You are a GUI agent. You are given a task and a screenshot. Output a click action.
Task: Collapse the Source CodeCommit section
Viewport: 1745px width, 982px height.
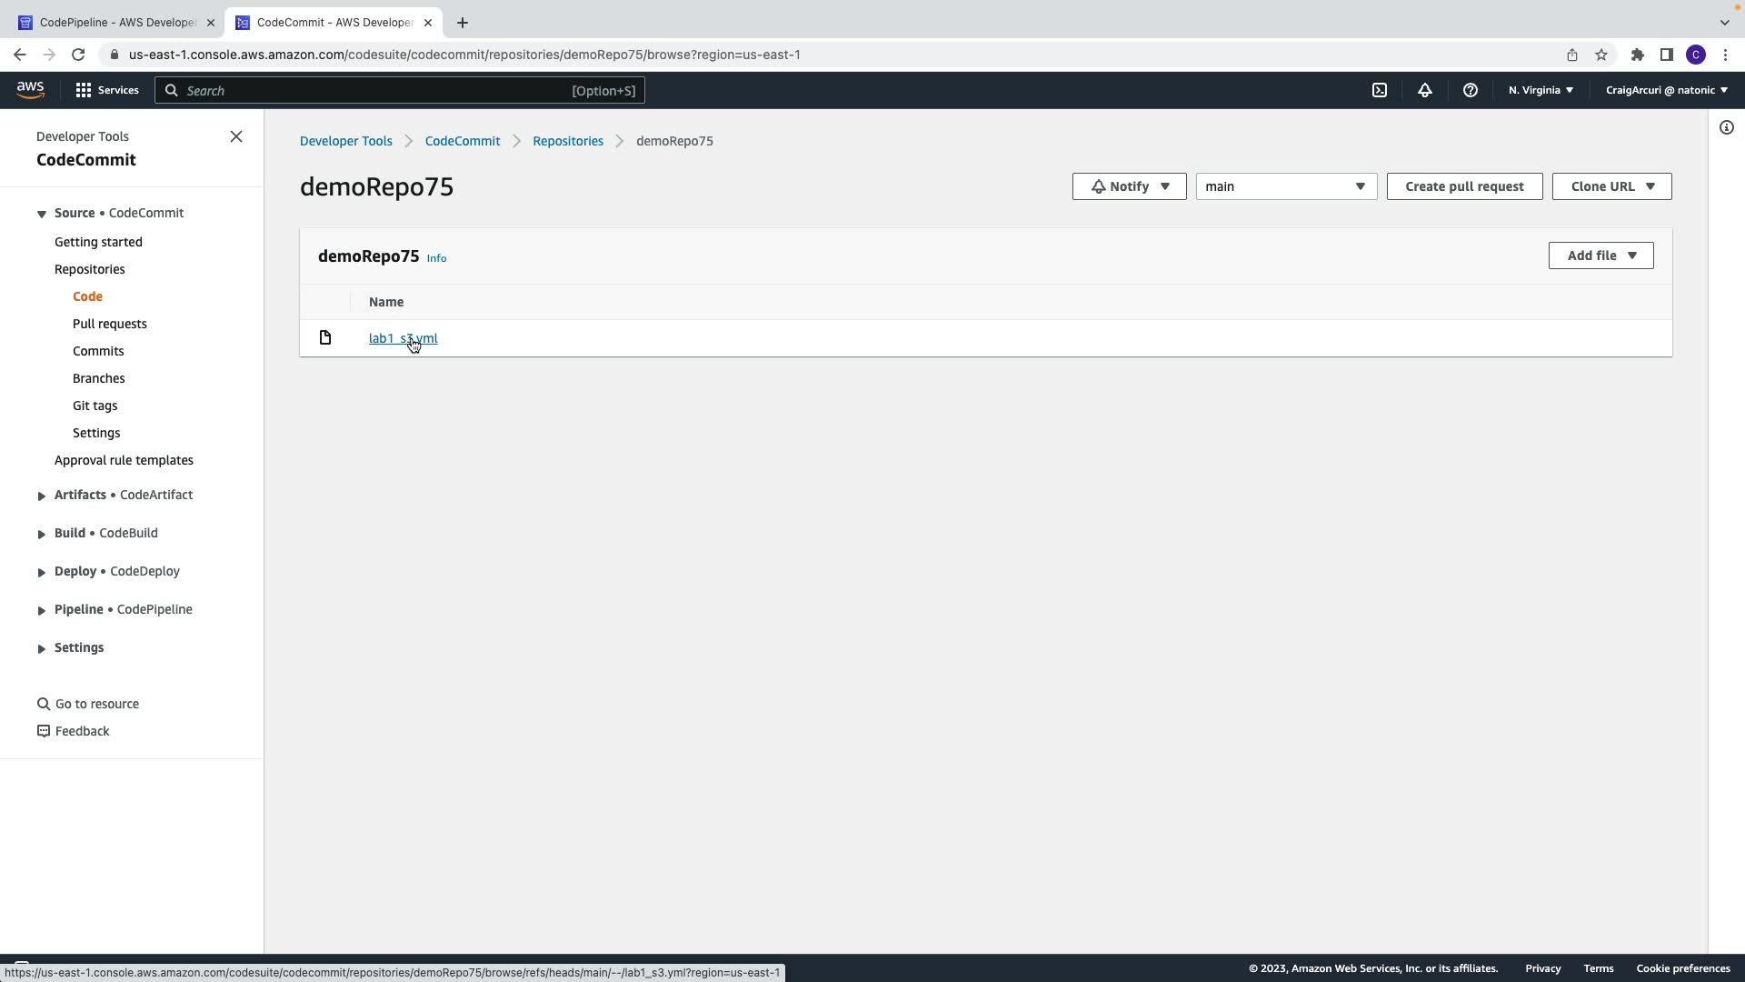pos(41,214)
